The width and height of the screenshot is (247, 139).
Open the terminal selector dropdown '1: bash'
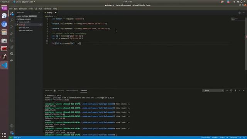(213, 91)
